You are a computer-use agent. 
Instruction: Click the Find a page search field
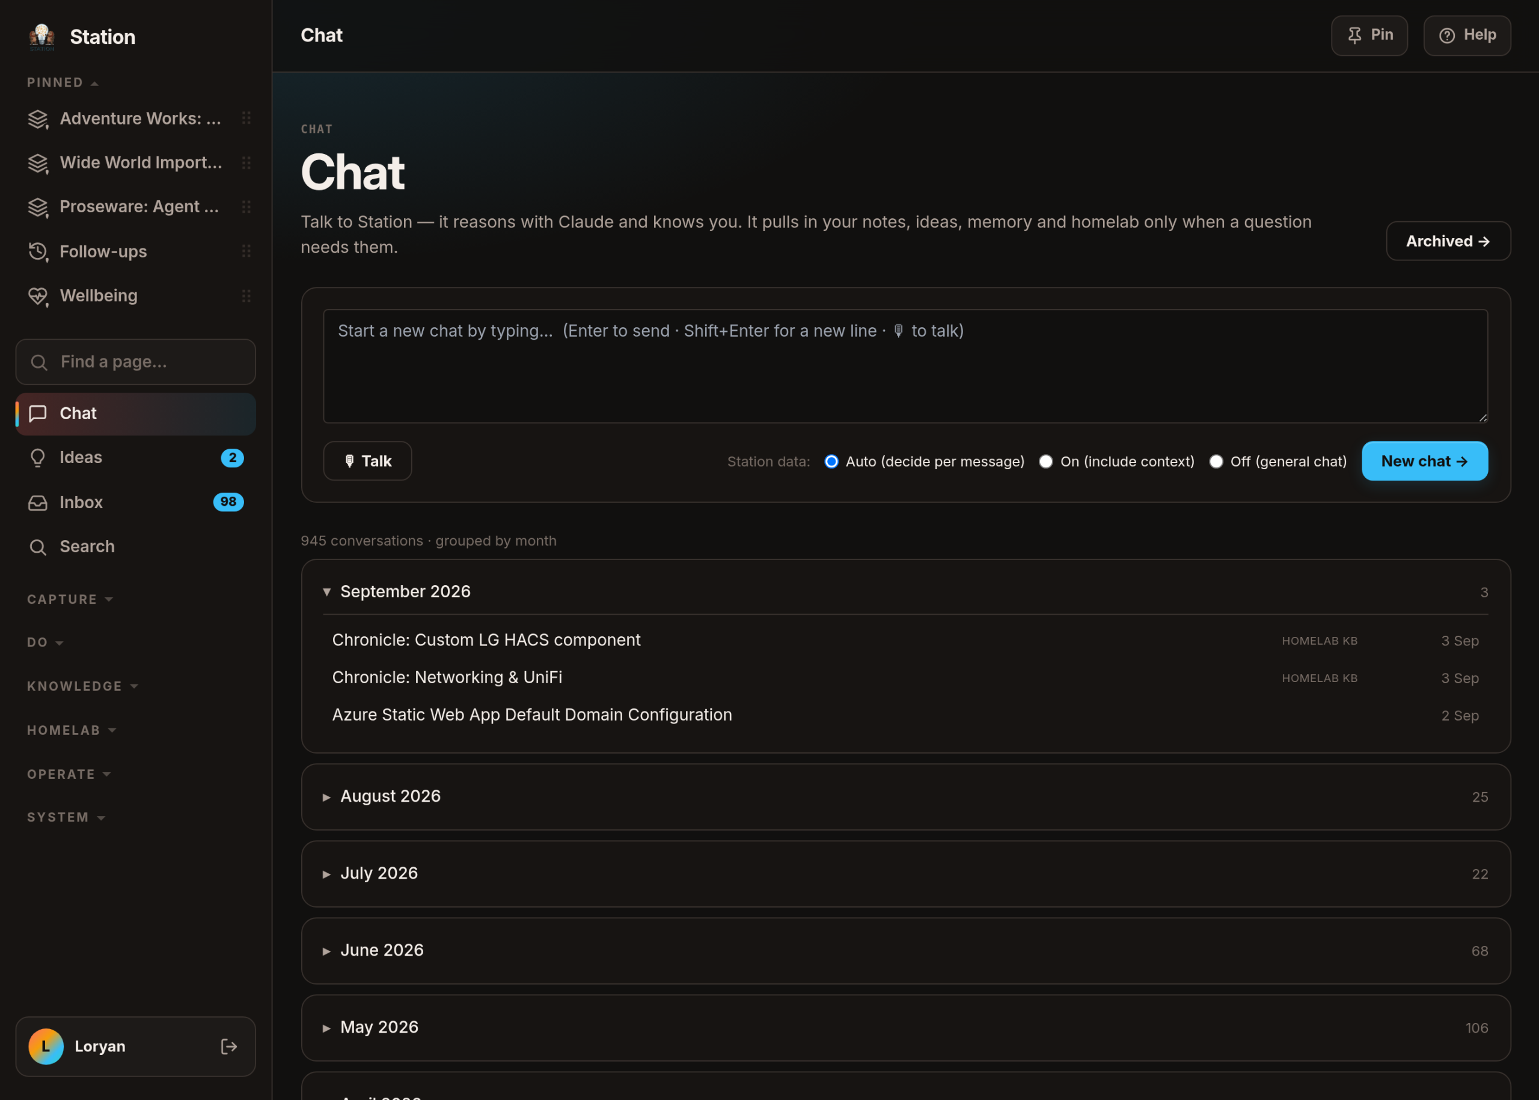[x=135, y=361]
